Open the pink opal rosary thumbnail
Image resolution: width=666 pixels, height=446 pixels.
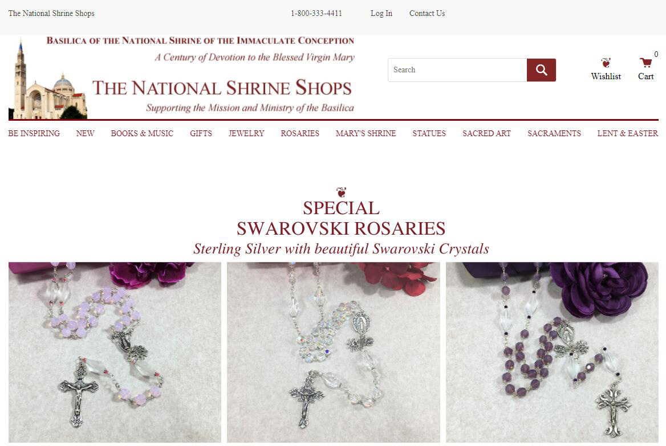pos(115,352)
